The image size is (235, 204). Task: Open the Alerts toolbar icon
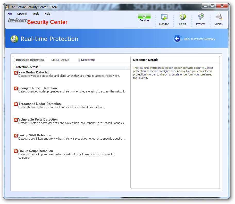[219, 17]
